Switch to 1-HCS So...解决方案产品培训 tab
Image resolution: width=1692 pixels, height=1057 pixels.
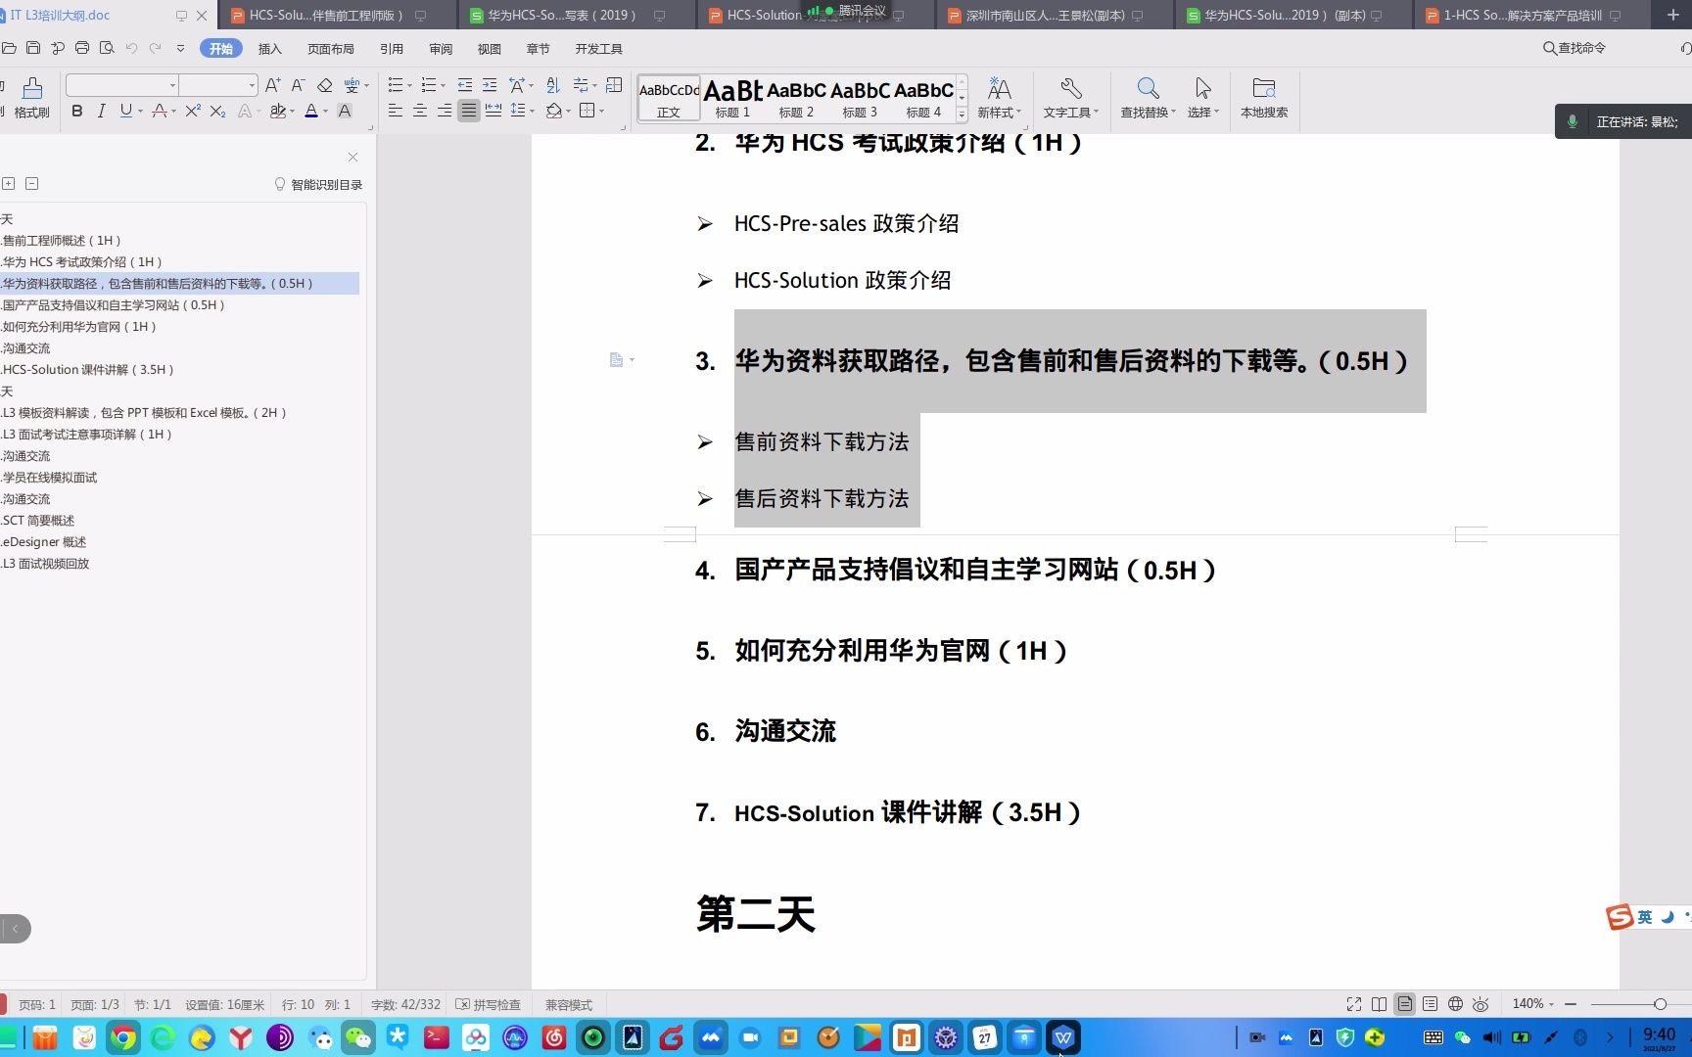1523,15
